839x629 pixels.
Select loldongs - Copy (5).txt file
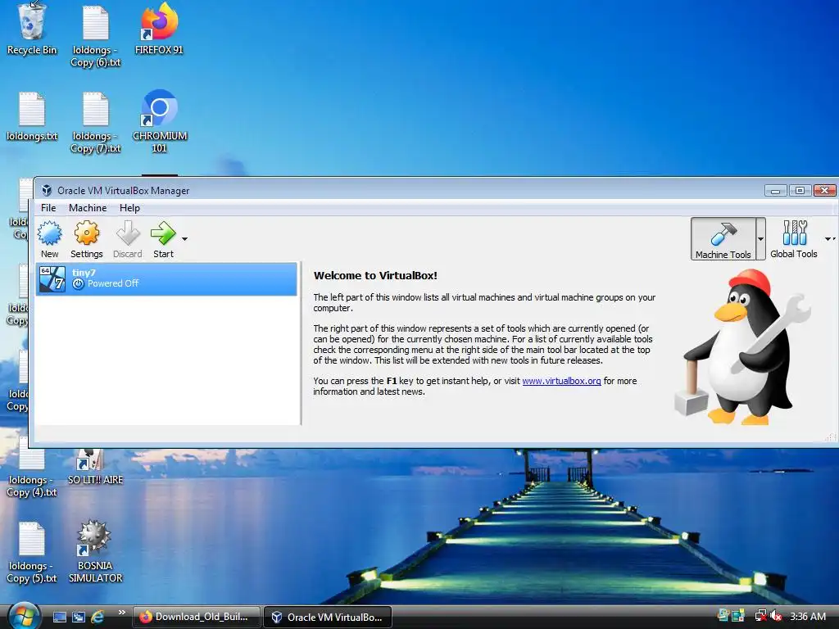32,553
